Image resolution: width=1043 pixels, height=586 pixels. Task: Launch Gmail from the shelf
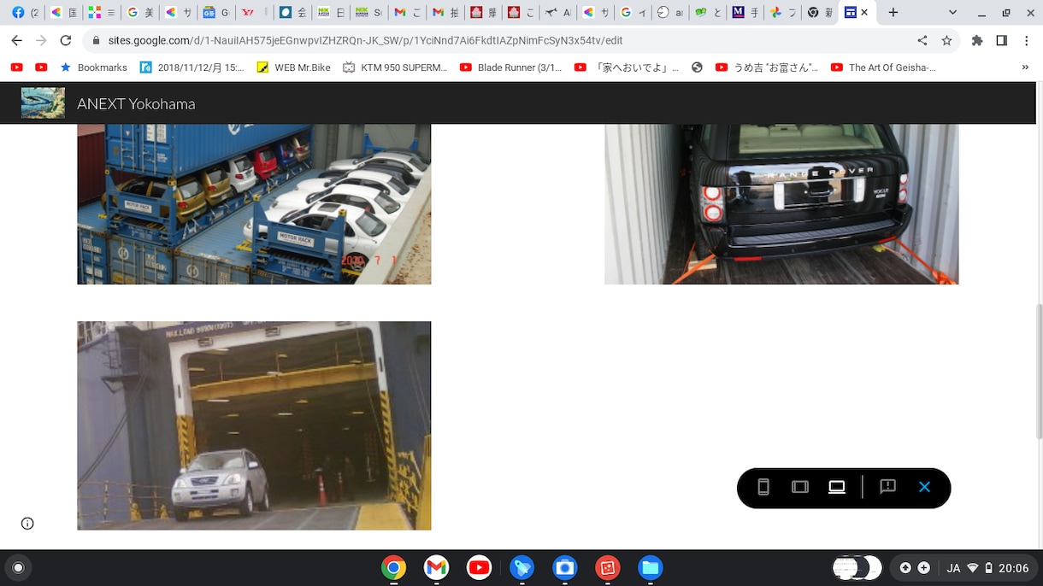point(436,568)
